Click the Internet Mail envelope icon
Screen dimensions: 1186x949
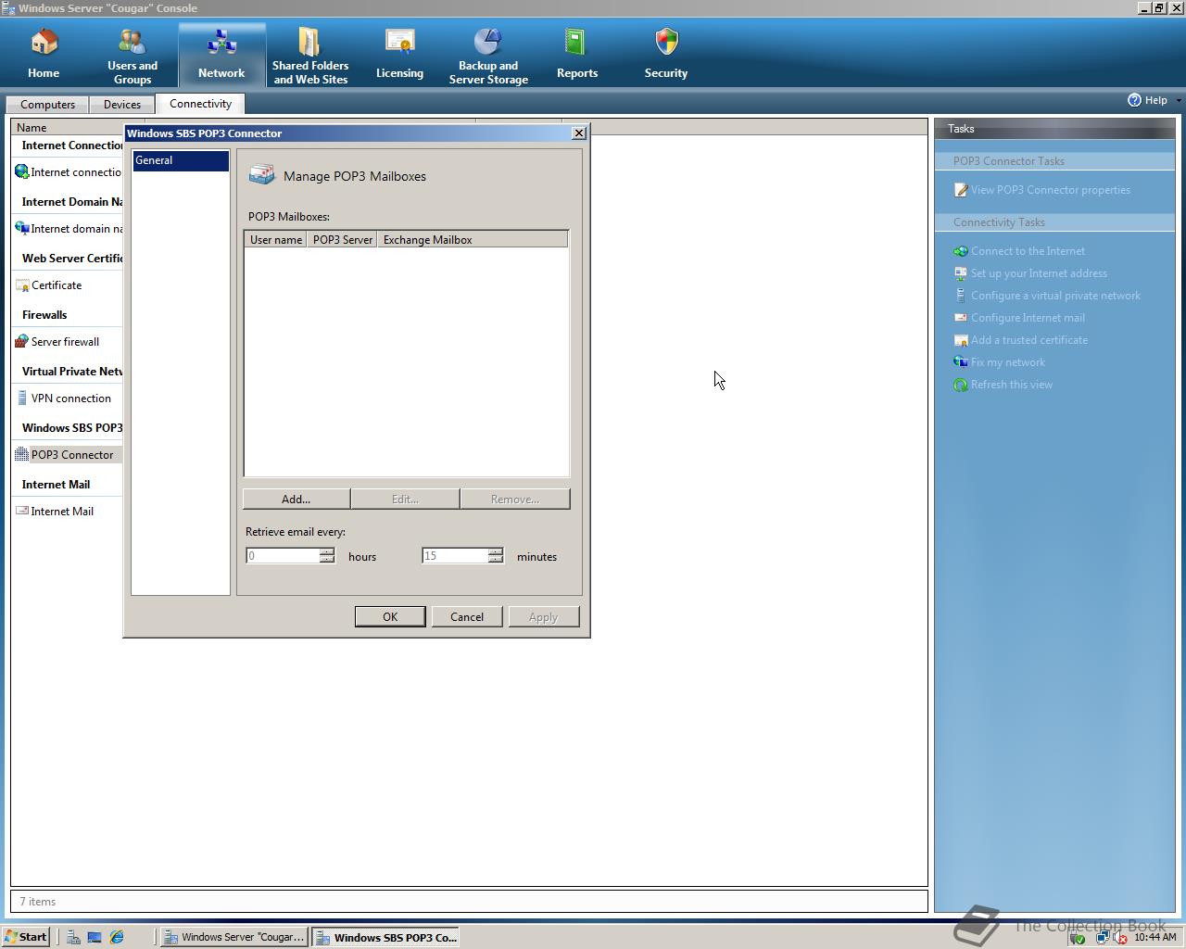22,511
